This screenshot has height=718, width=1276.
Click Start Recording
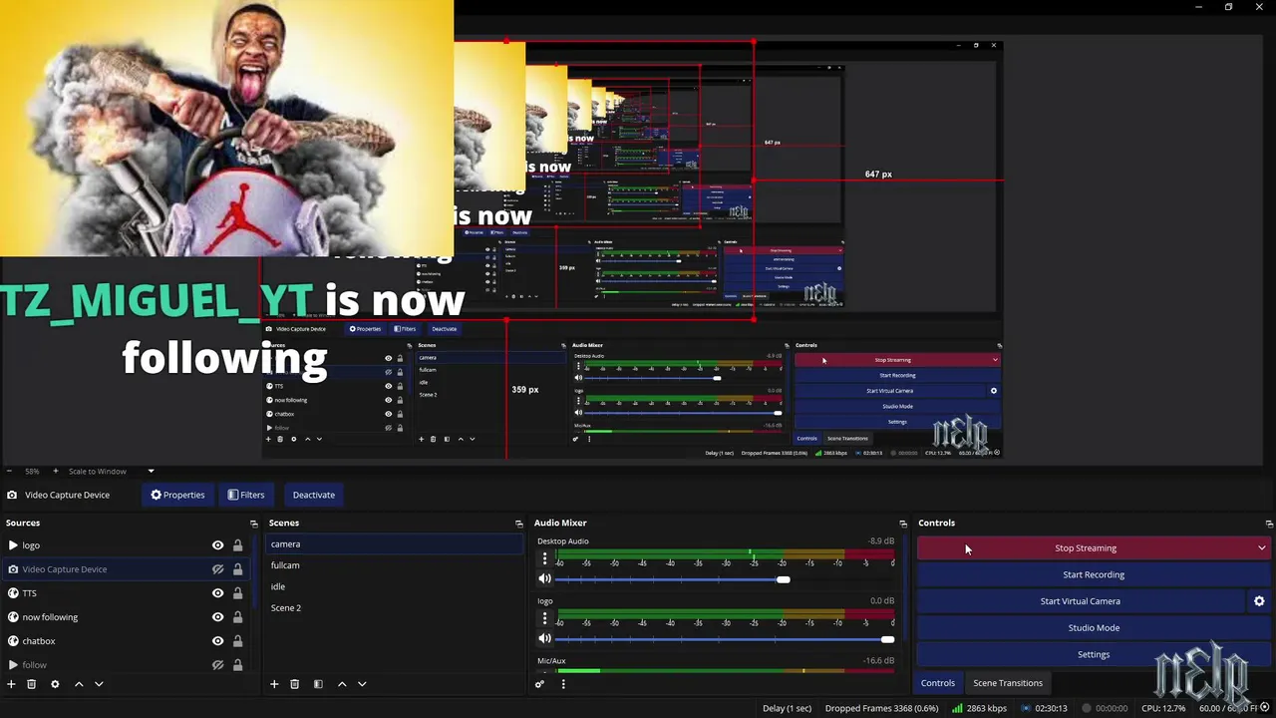point(1094,574)
